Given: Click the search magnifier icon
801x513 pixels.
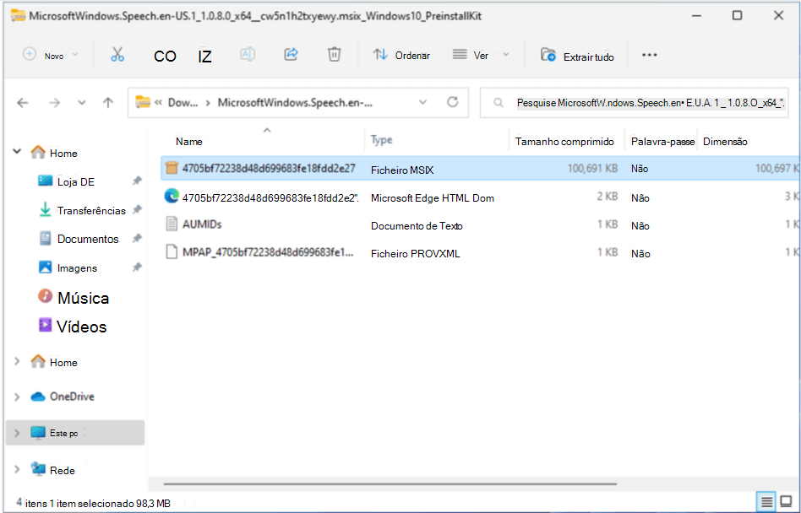Looking at the screenshot, I should point(499,103).
